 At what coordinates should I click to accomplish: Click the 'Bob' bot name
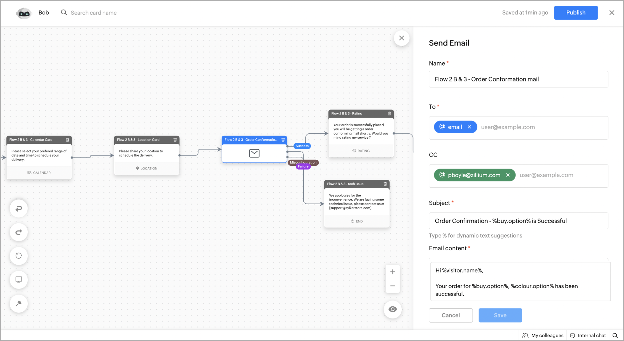[x=44, y=13]
